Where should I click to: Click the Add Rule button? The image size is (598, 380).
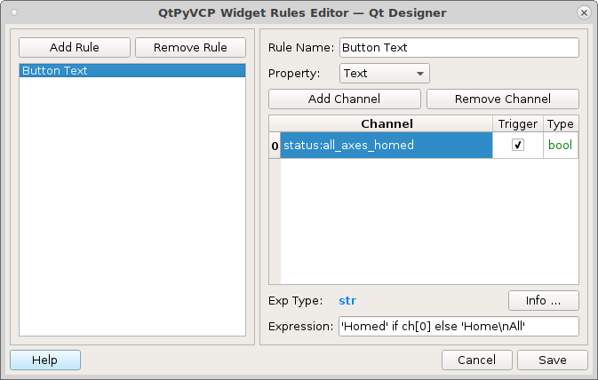[x=75, y=47]
